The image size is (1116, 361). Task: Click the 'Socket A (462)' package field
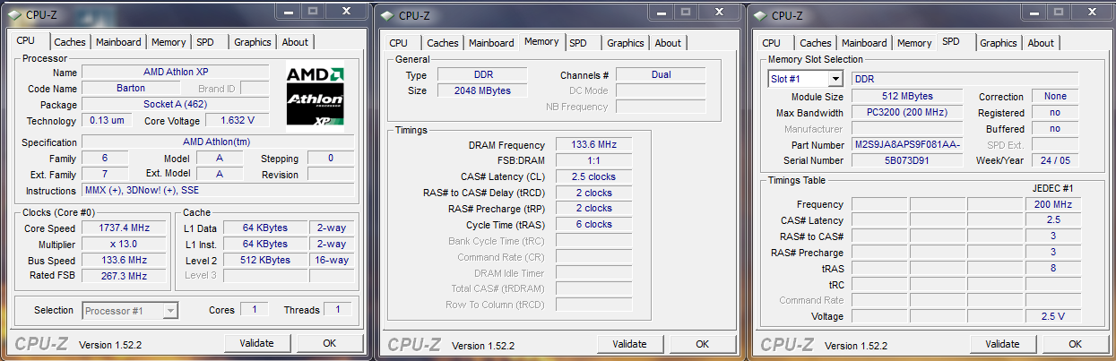[176, 104]
